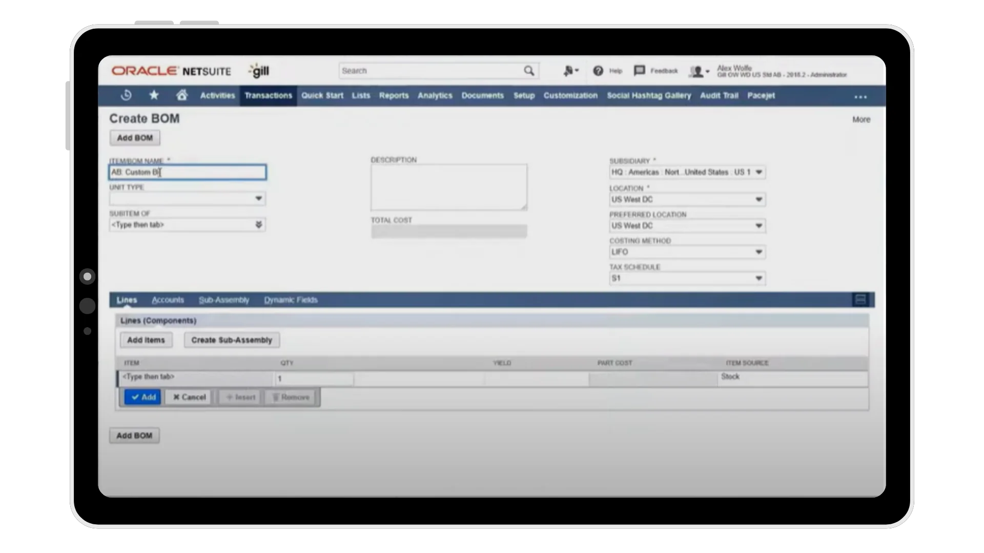Click the Shortcuts star icon
This screenshot has width=984, height=553.
[154, 95]
